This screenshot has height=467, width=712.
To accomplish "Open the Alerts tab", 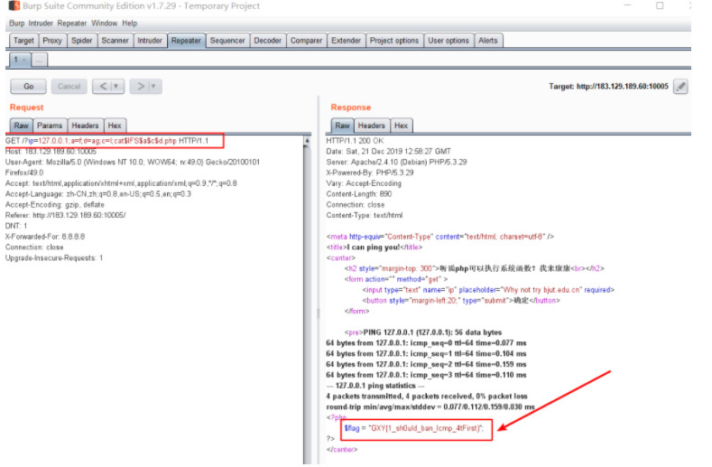I will 488,41.
